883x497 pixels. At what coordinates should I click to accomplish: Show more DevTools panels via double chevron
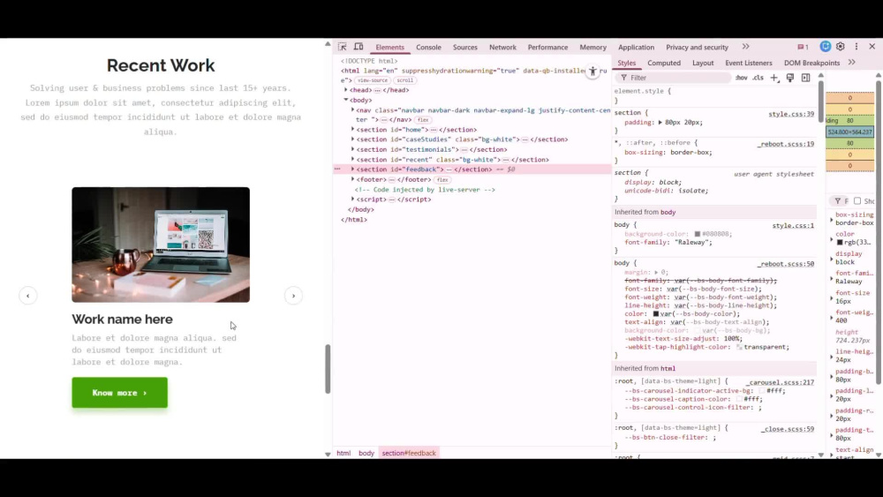click(x=745, y=47)
